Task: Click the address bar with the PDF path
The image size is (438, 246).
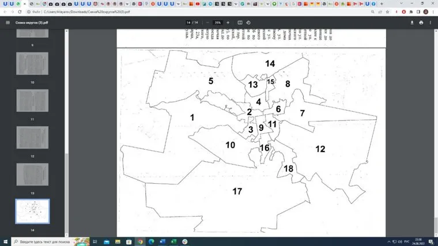Action: [x=115, y=12]
